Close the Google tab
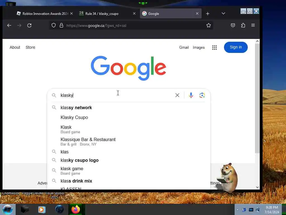Image resolution: width=286 pixels, height=215 pixels. pos(197,13)
